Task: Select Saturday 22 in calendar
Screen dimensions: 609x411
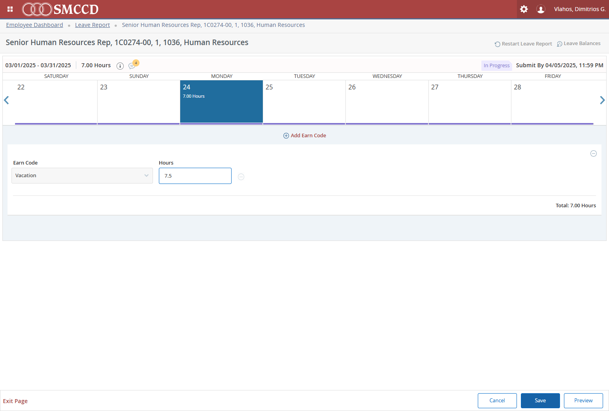Action: (x=56, y=102)
